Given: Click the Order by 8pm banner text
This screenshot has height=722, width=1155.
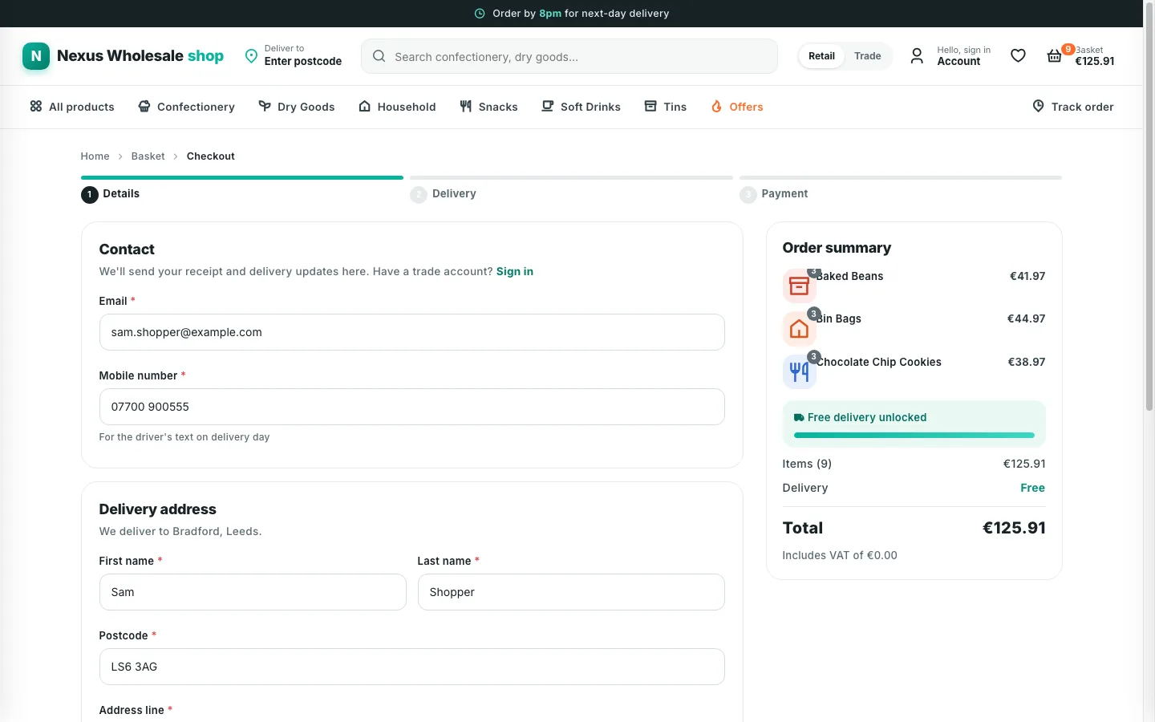Looking at the screenshot, I should pos(581,14).
